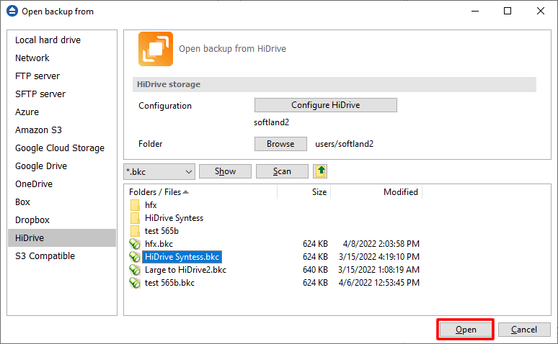This screenshot has width=558, height=344.
Task: Click Browse to choose folder
Action: pos(280,144)
